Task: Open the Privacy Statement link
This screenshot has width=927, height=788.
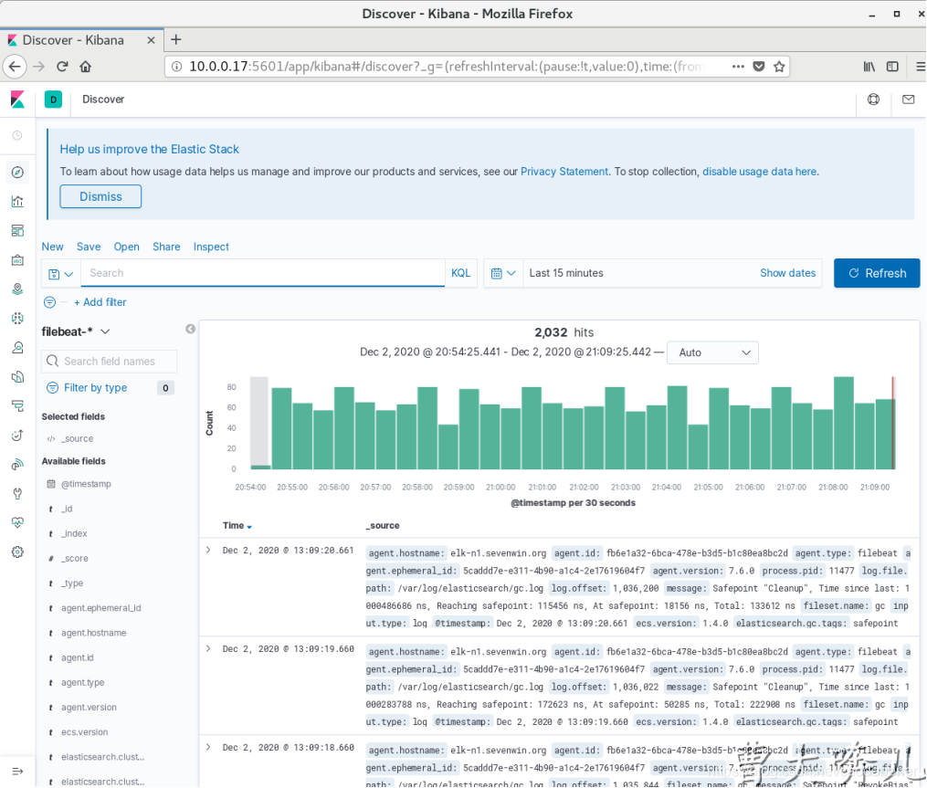Action: [564, 172]
